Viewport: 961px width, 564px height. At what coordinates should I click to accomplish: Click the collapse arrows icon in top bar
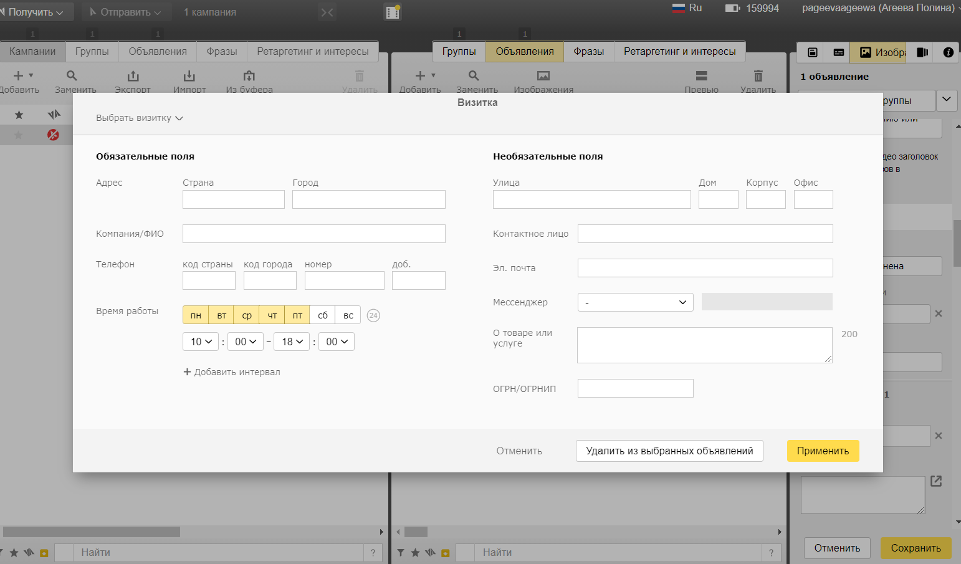point(327,12)
